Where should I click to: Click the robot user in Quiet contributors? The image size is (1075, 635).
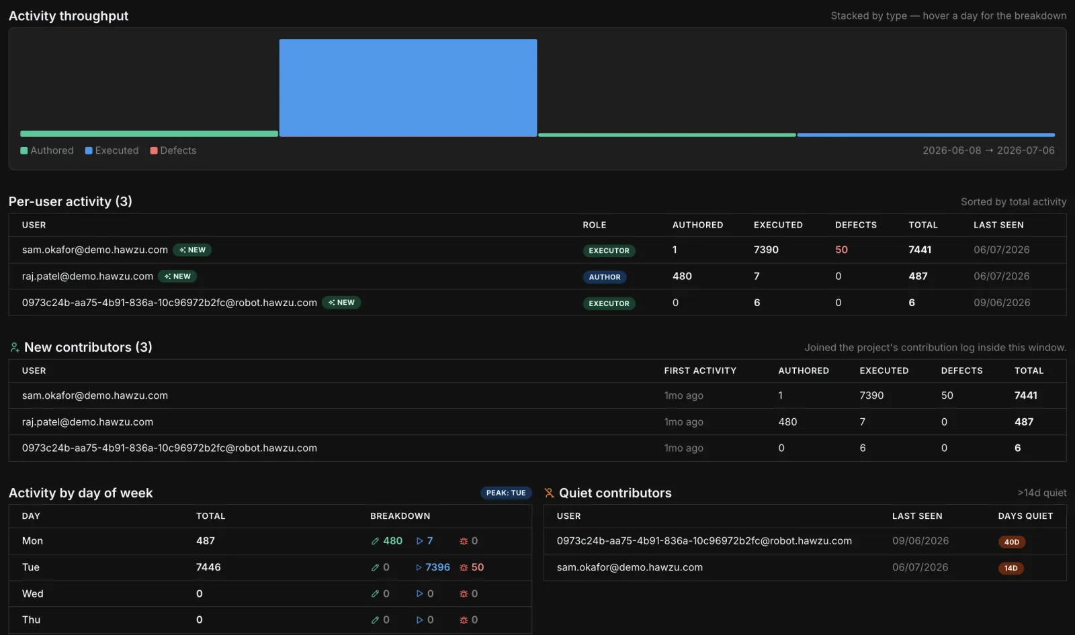click(x=704, y=541)
